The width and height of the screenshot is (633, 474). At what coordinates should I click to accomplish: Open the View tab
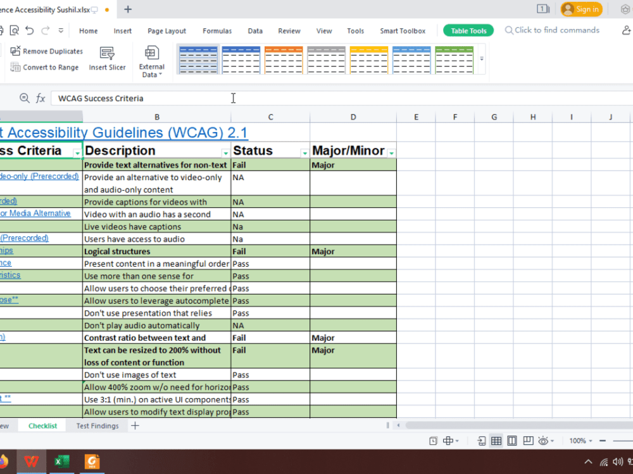click(x=324, y=31)
